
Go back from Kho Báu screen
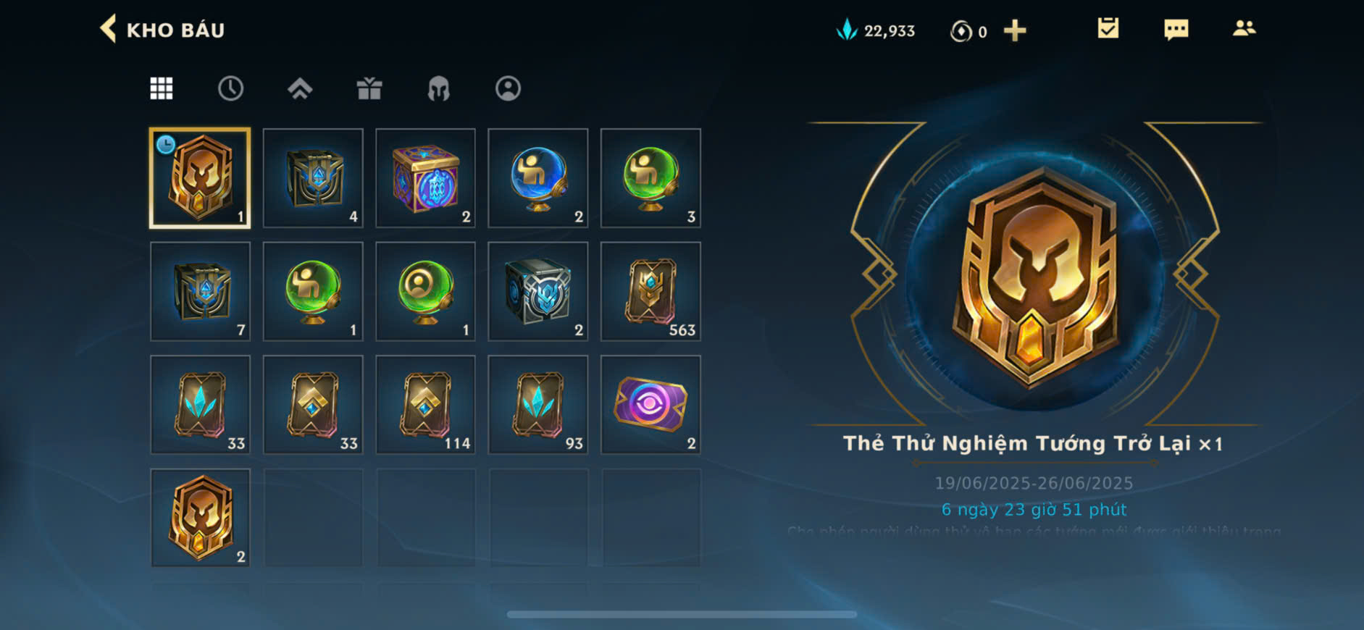pos(108,30)
